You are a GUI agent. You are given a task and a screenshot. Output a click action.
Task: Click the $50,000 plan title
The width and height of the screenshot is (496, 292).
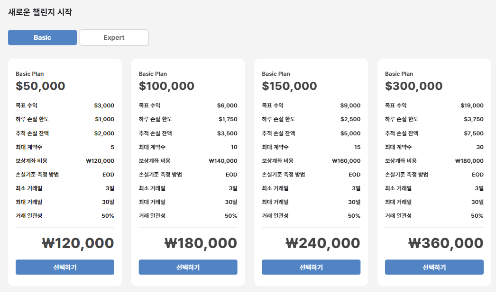pyautogui.click(x=40, y=86)
